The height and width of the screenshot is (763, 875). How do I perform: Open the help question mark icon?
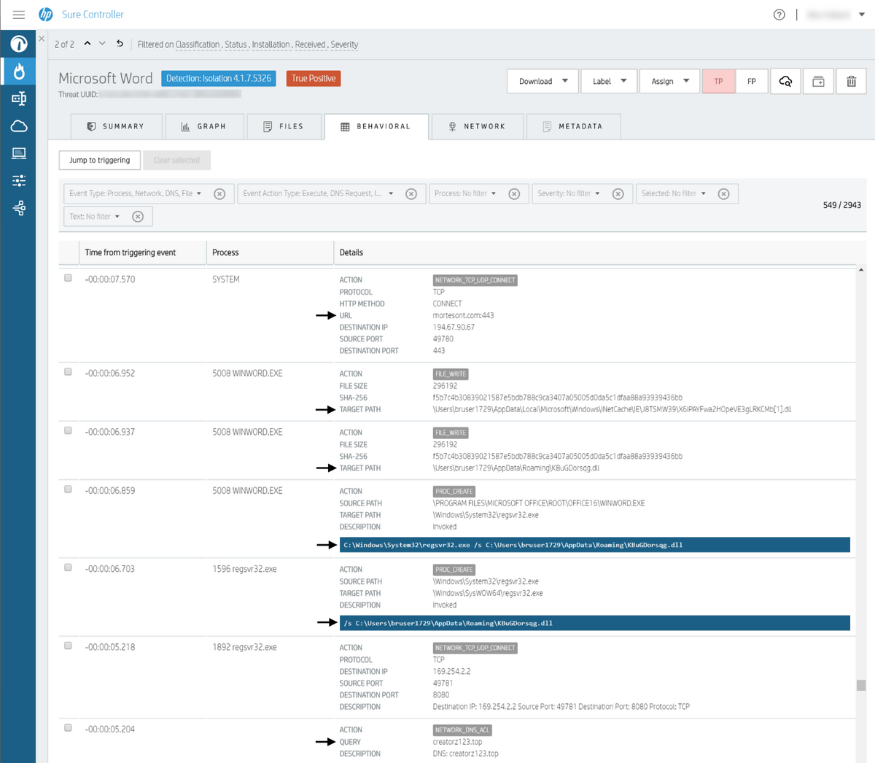click(779, 15)
